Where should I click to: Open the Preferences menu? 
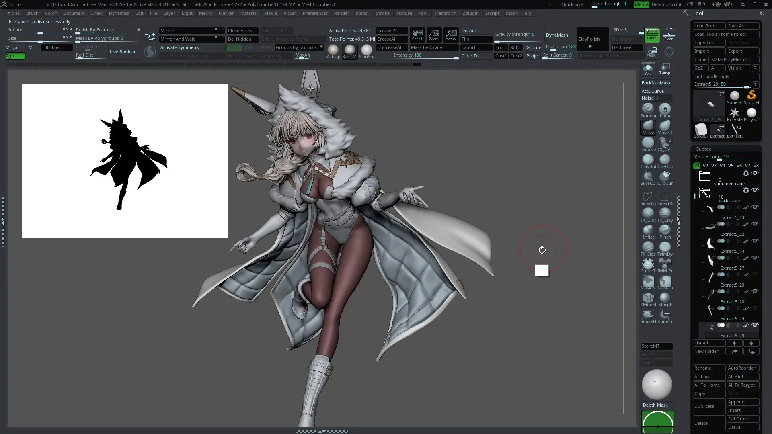(x=315, y=13)
